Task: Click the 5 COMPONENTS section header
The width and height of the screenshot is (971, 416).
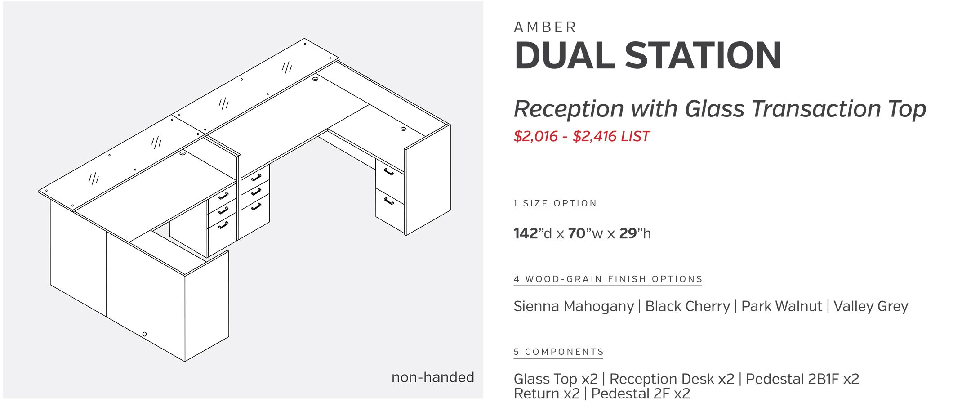Action: 558,352
